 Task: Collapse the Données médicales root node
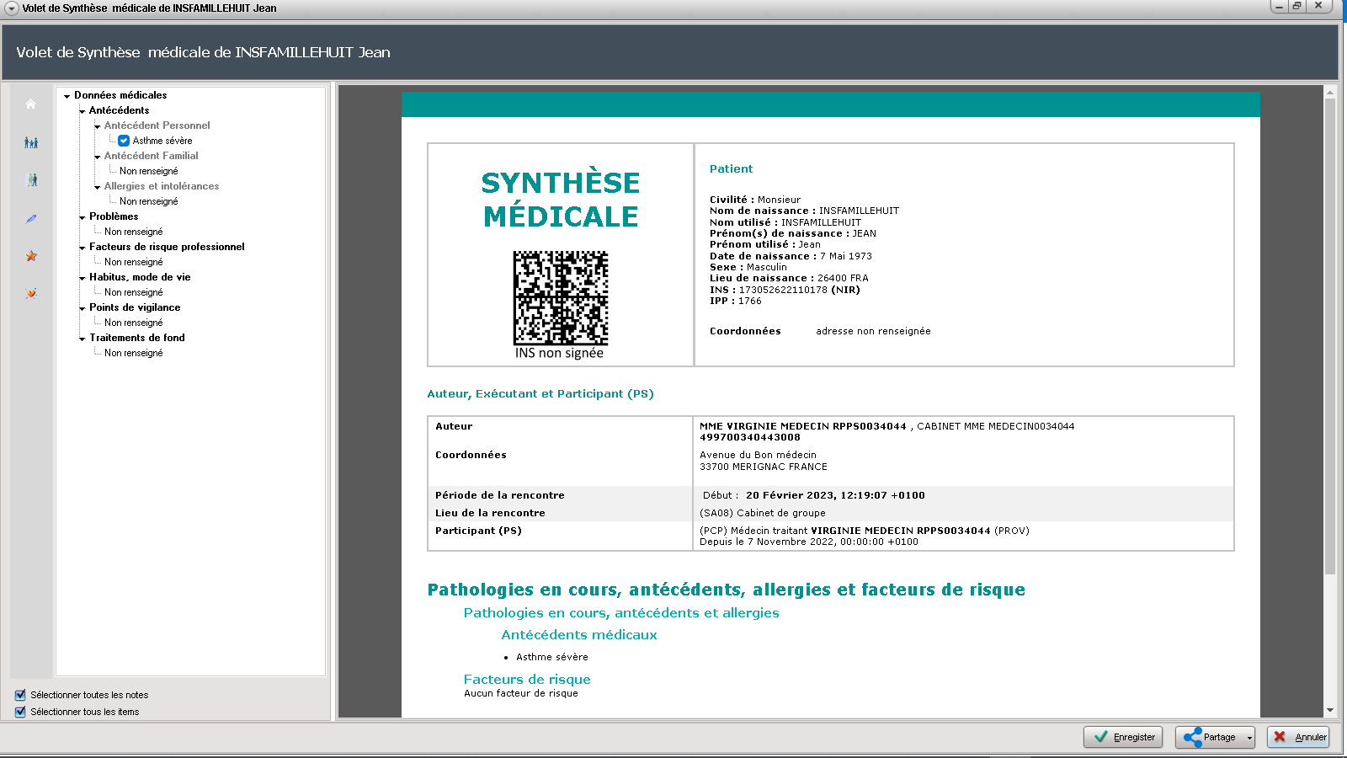coord(67,96)
